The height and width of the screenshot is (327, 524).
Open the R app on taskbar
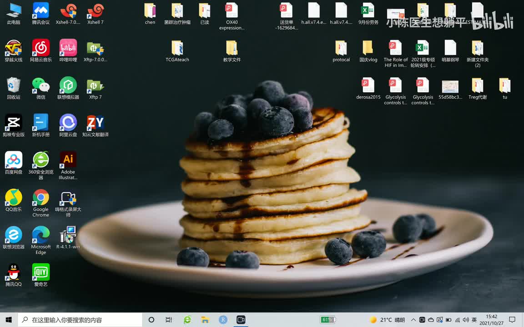tap(223, 320)
